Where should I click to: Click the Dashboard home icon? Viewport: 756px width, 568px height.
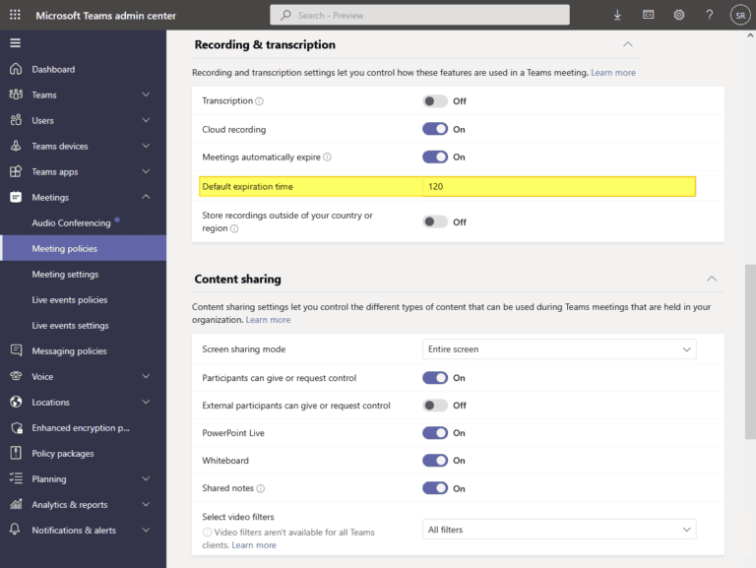[x=16, y=69]
